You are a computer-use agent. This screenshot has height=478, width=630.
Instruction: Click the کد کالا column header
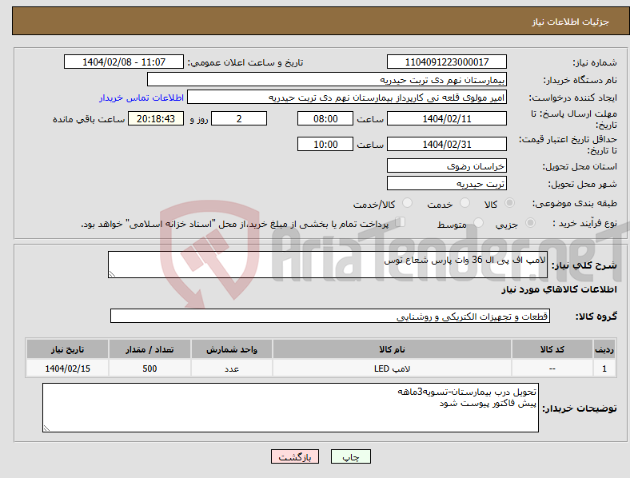tap(552, 349)
